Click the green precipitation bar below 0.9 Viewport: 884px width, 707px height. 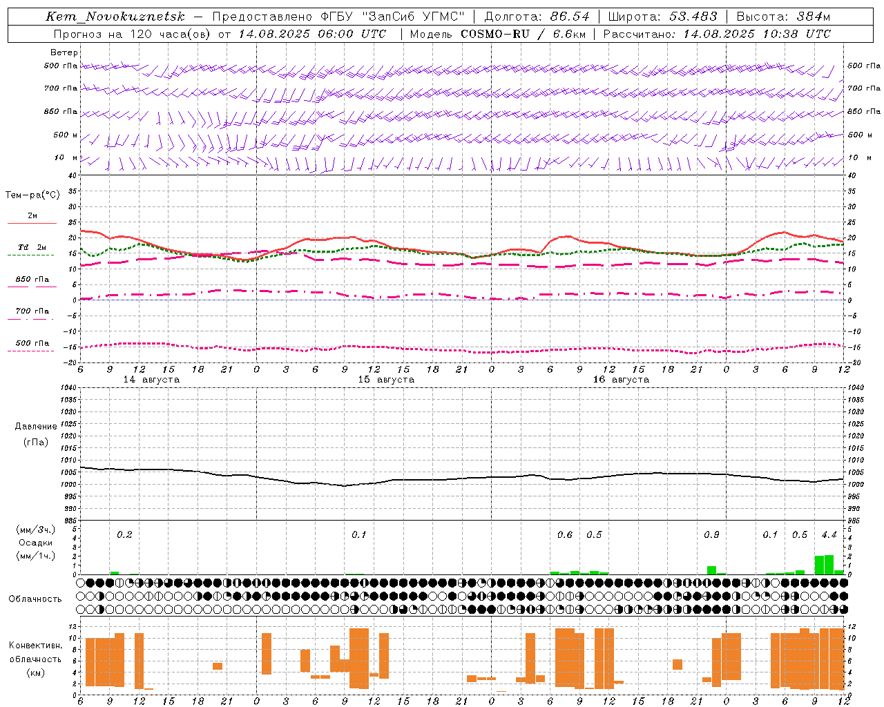(x=711, y=570)
